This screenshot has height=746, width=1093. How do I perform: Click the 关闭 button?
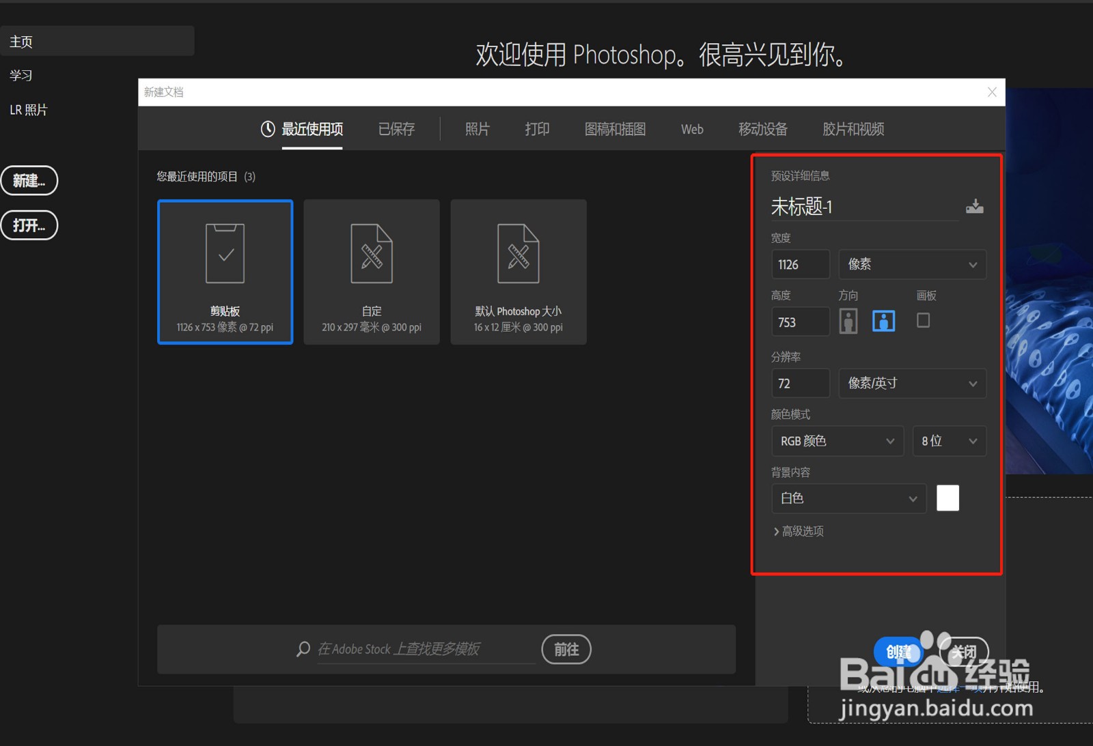click(964, 652)
